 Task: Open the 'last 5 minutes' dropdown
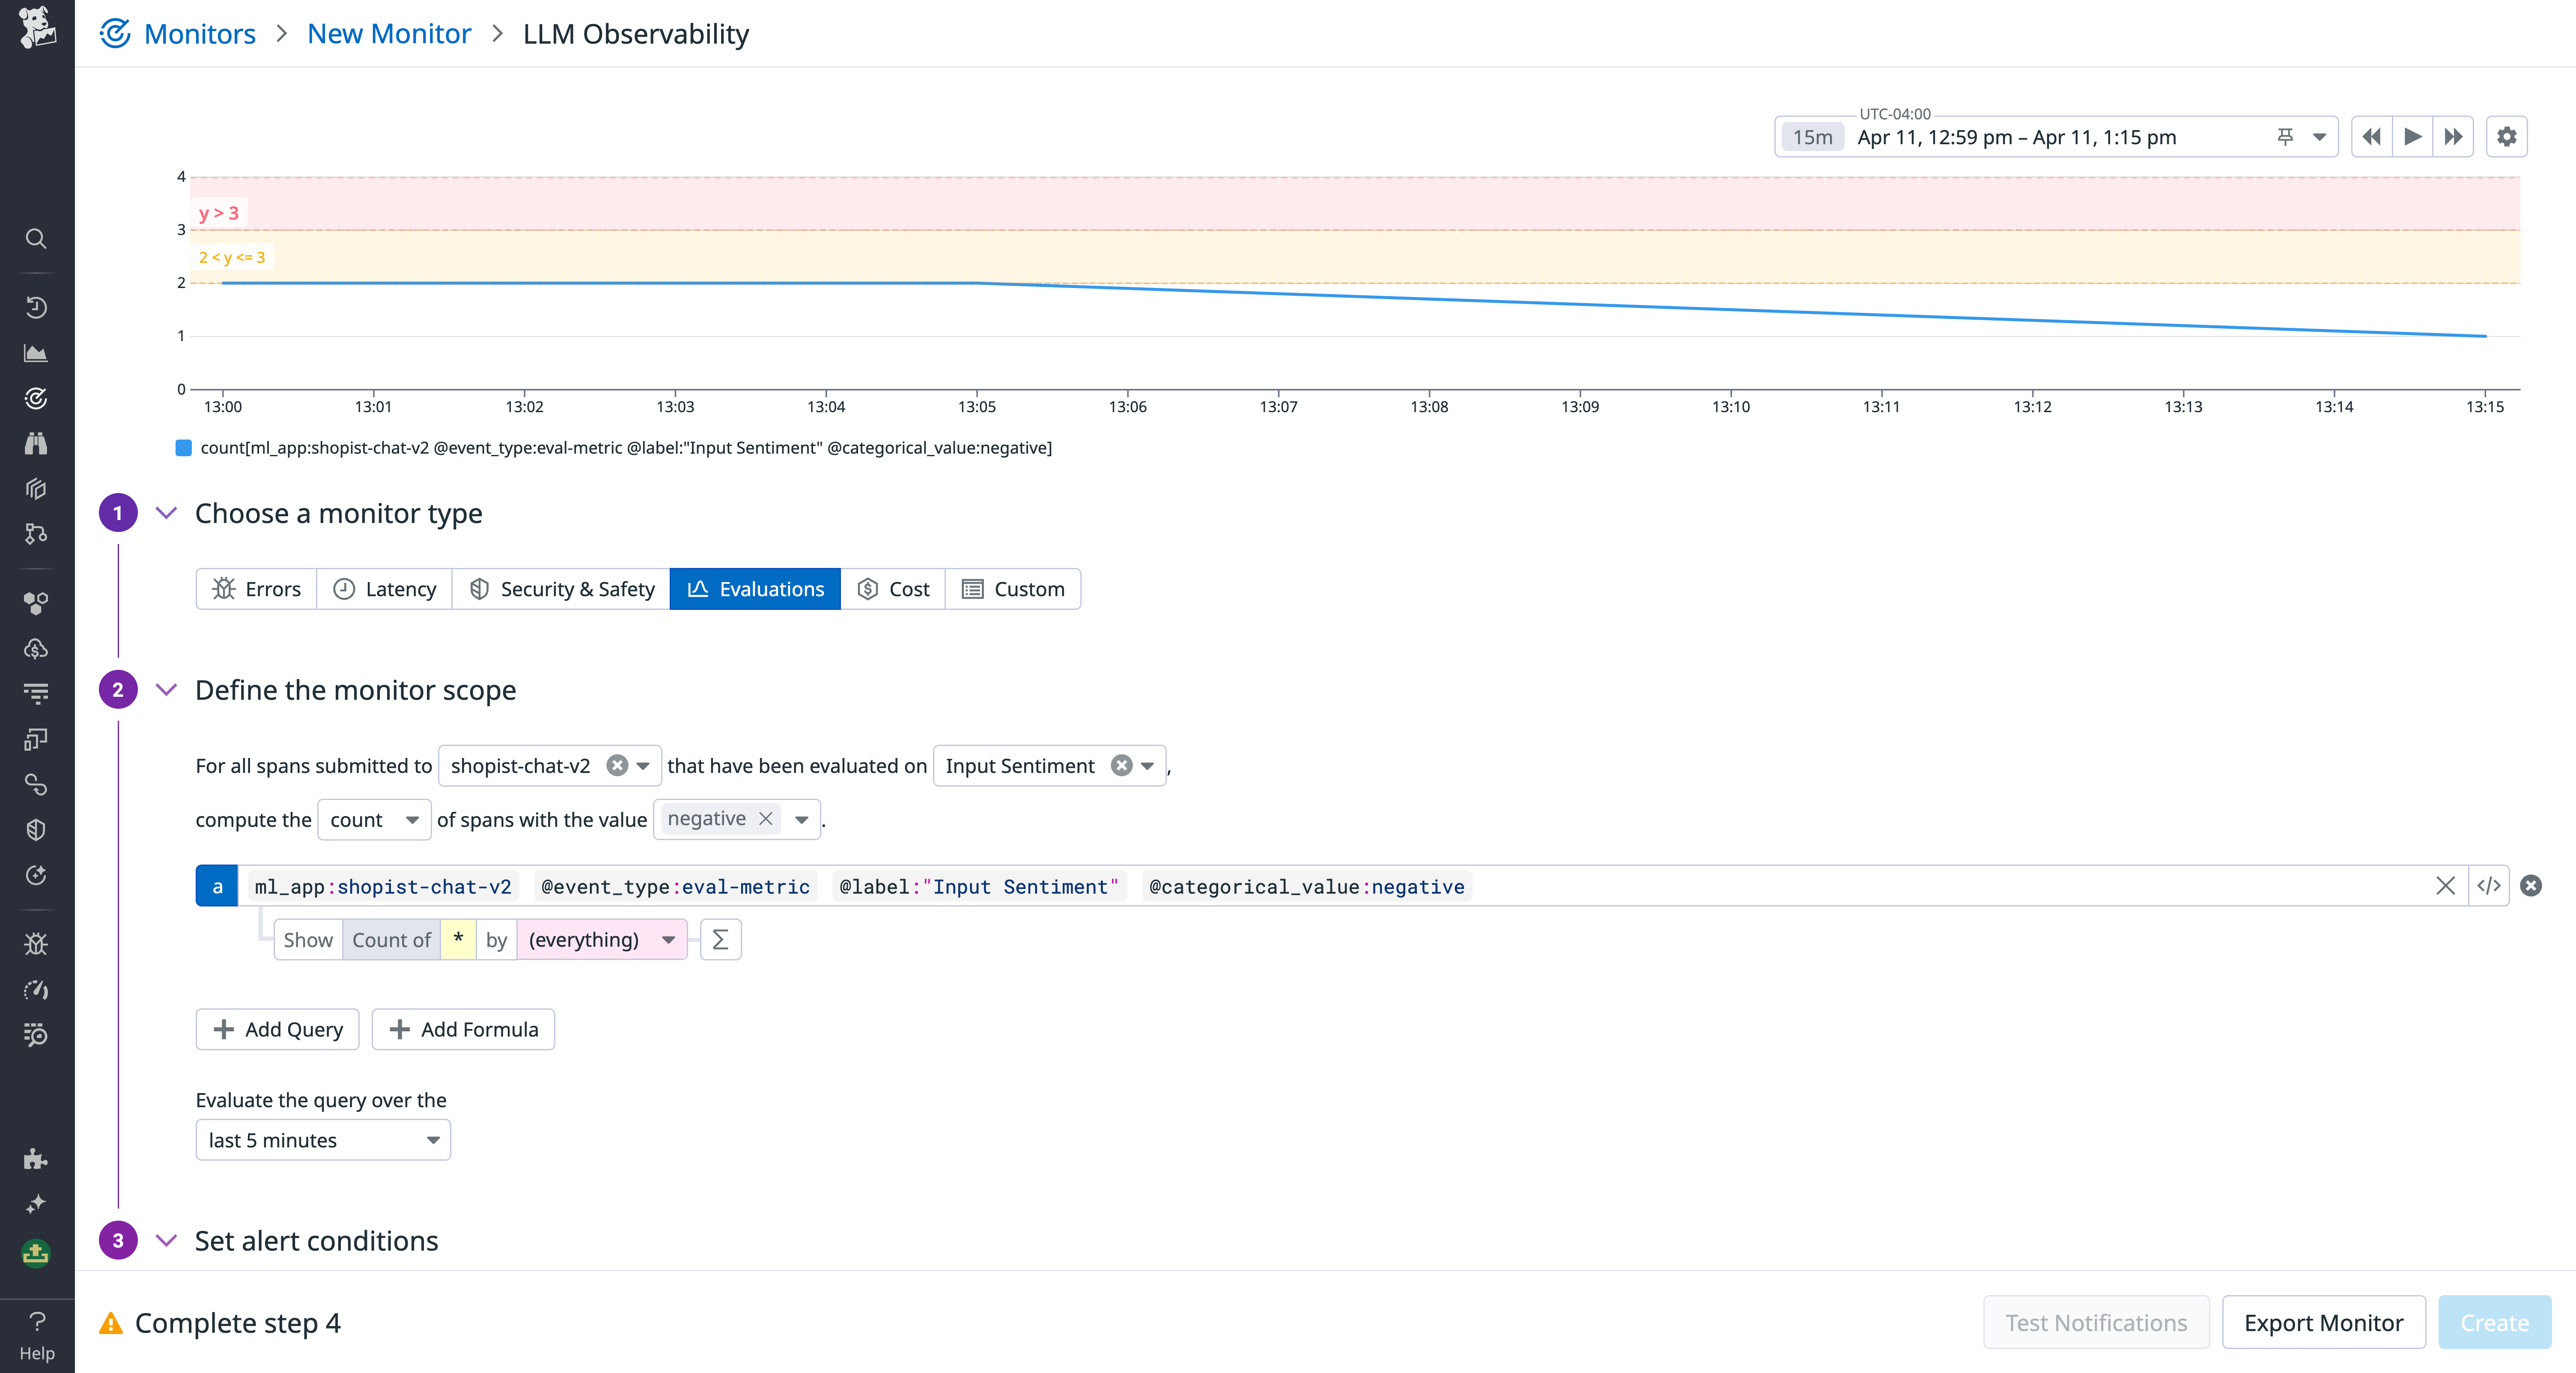(322, 1139)
